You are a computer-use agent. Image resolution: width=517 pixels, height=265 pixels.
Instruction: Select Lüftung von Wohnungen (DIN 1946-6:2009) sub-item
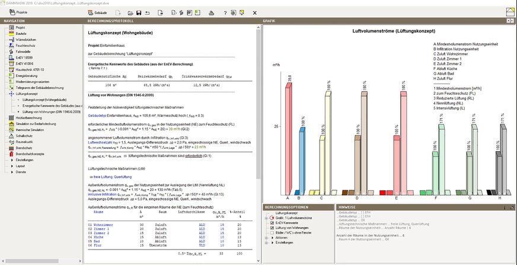[52, 111]
